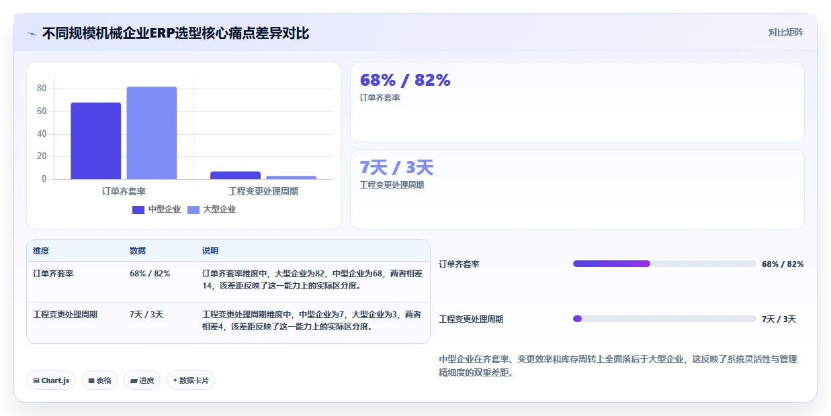Click the chart x-axis label 订单齐套率
Image resolution: width=831 pixels, height=416 pixels.
(x=124, y=191)
